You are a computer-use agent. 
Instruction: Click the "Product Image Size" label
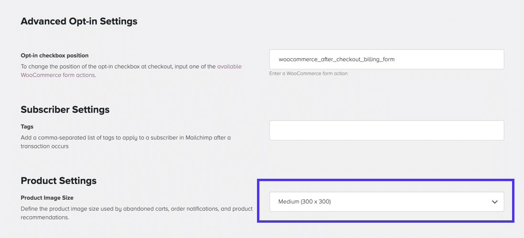tap(47, 198)
